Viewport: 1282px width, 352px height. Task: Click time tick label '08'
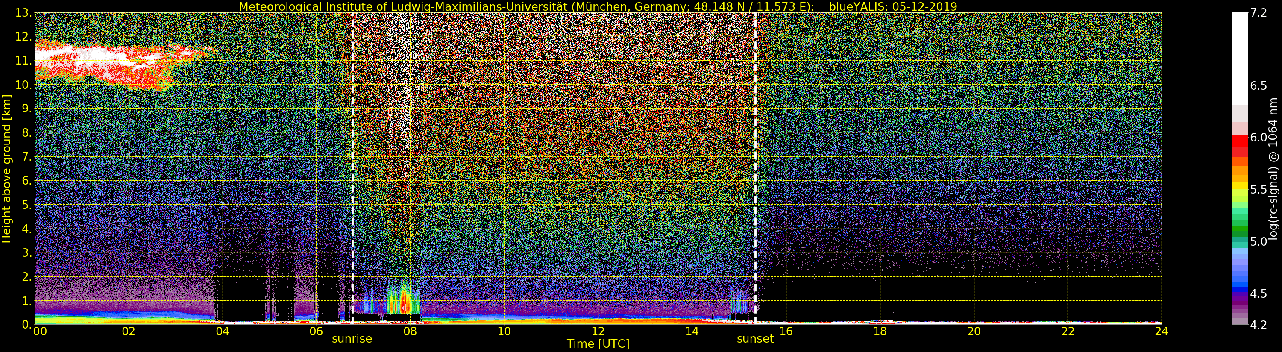pos(410,331)
